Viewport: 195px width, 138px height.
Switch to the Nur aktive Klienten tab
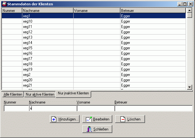pyautogui.click(x=40, y=94)
